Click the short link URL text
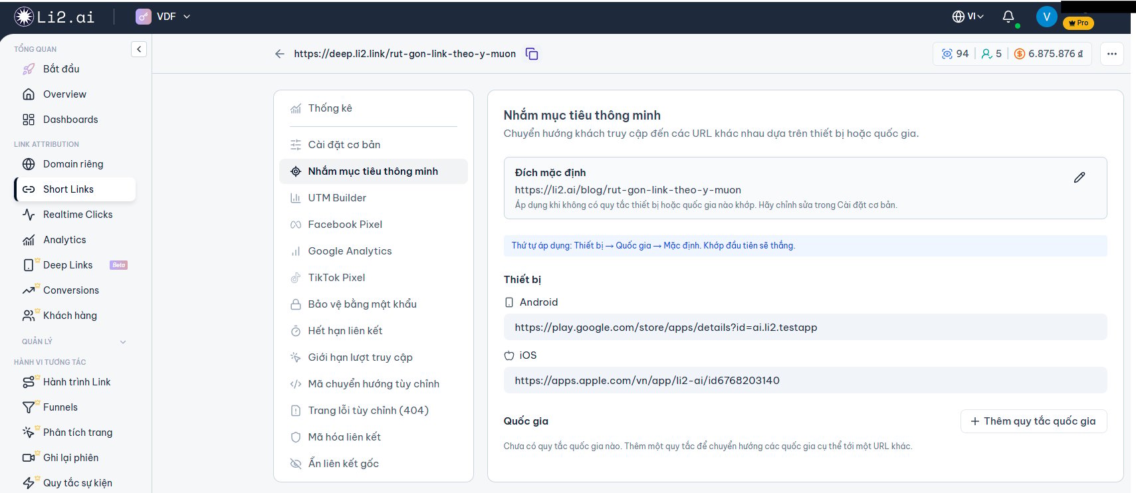This screenshot has width=1136, height=493. (x=405, y=54)
